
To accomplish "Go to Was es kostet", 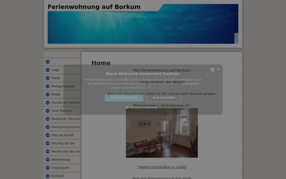I will coord(62,135).
